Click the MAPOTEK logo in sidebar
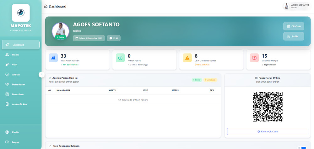Viewport: 314px width, 149px height. point(21,13)
